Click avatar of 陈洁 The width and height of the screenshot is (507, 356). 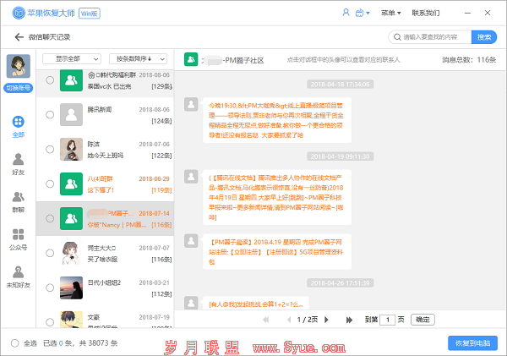click(x=71, y=149)
